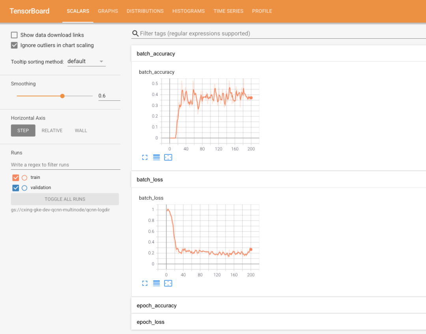426x334 pixels.
Task: Expand batch_accuracy chart to full size
Action: [x=145, y=157]
